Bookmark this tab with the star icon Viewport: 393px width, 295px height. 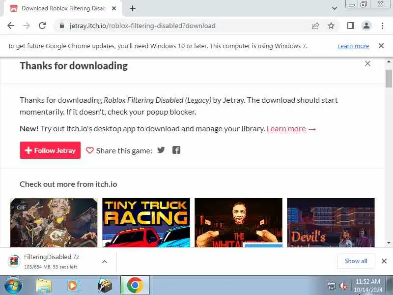coord(331,26)
